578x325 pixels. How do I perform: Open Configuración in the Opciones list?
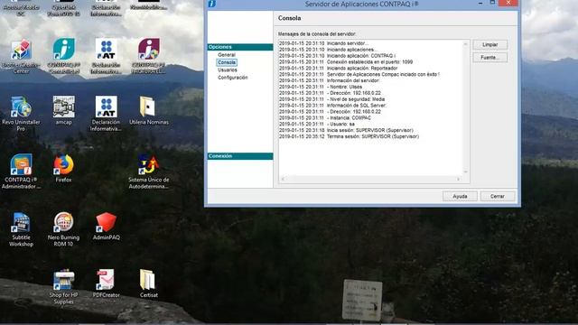233,78
